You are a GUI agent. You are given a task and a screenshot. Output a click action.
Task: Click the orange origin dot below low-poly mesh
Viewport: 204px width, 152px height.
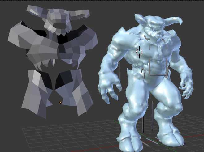point(60,103)
